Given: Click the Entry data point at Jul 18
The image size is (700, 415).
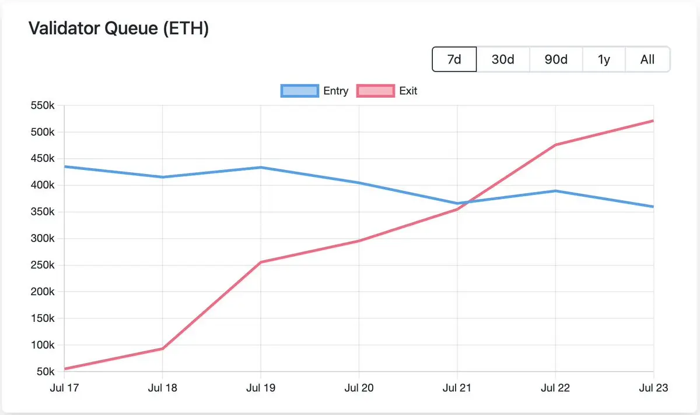Looking at the screenshot, I should point(162,177).
